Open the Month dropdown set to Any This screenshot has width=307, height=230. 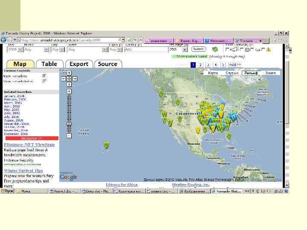(36, 50)
